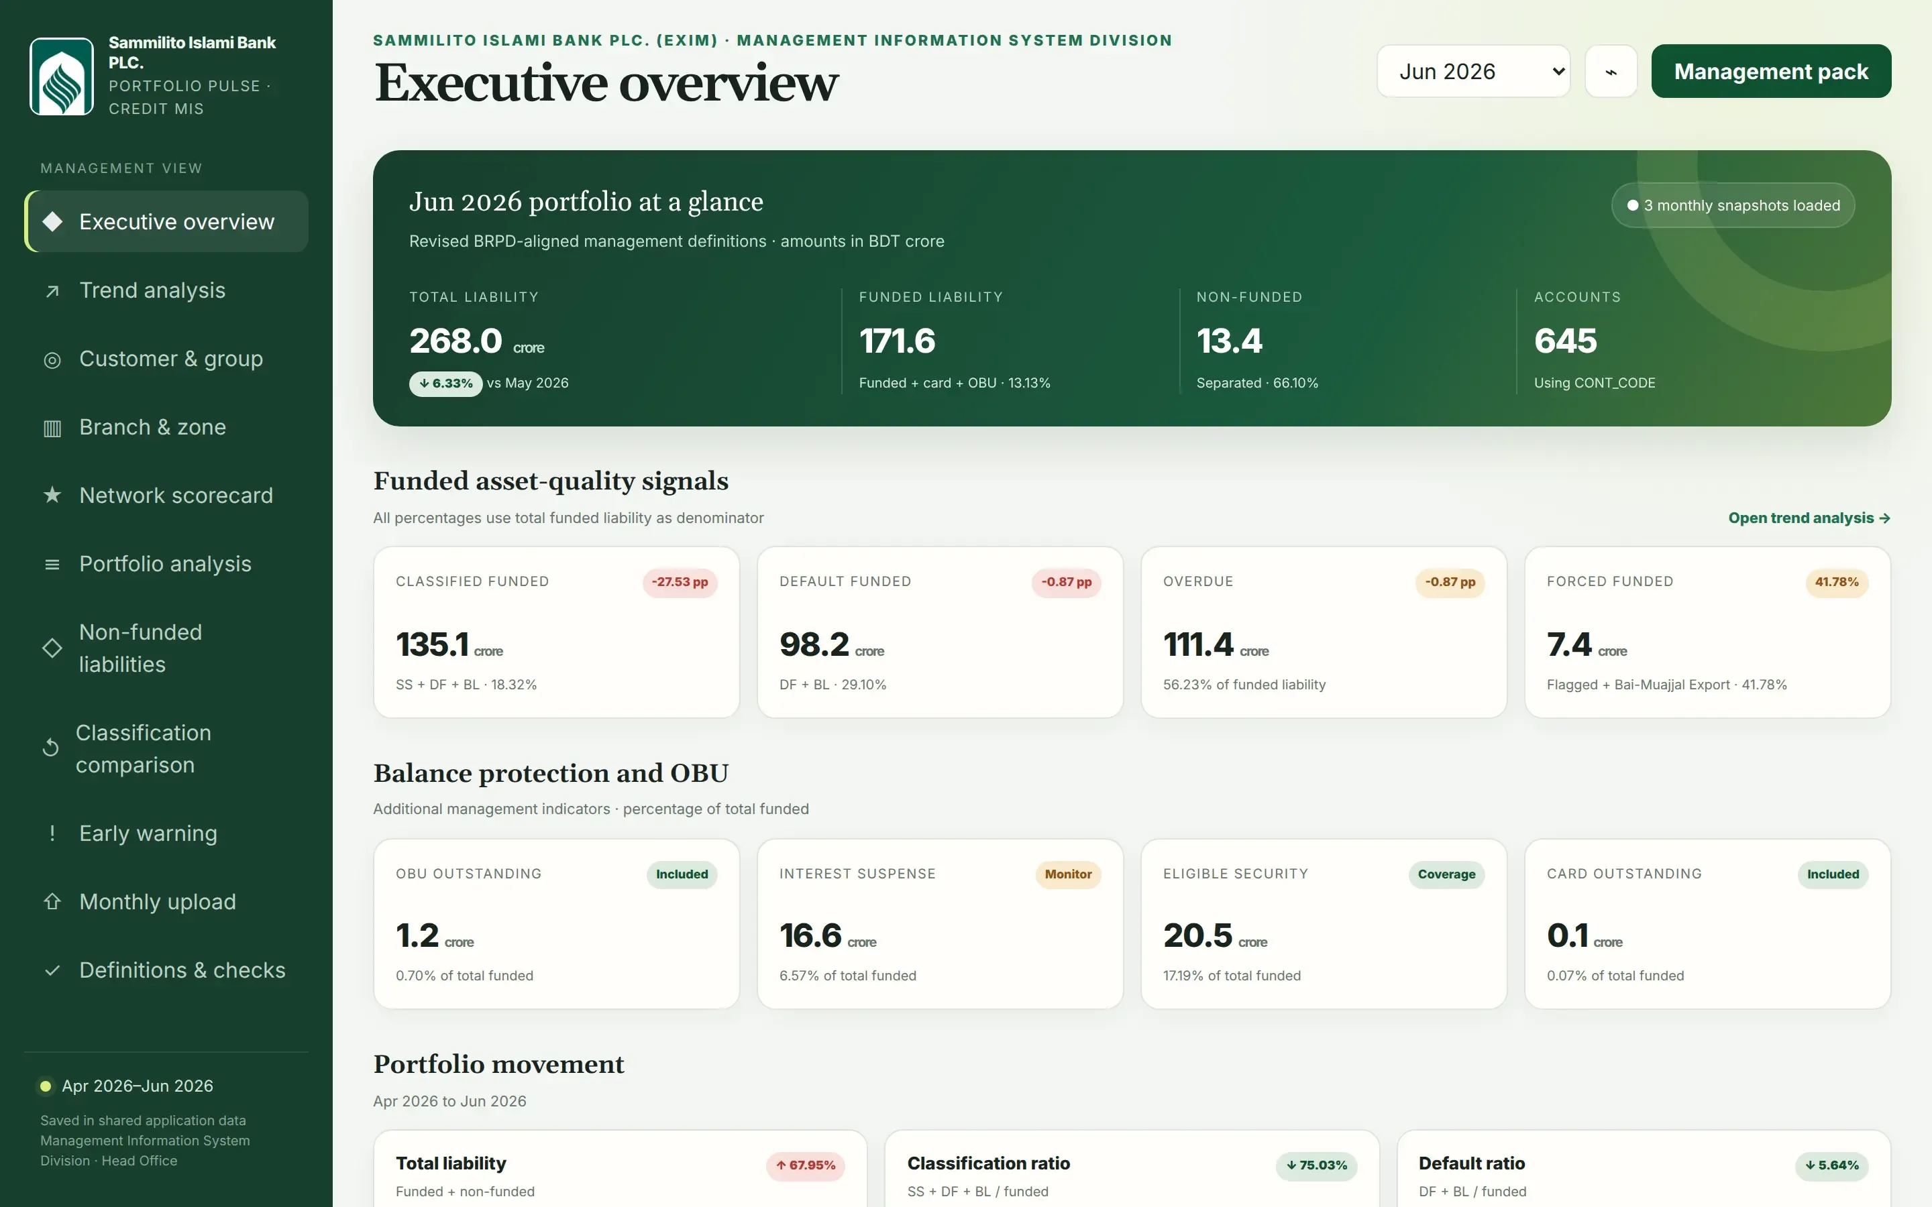Click the Sammilito Islami Bank logo
Viewport: 1932px width, 1207px height.
(x=62, y=76)
